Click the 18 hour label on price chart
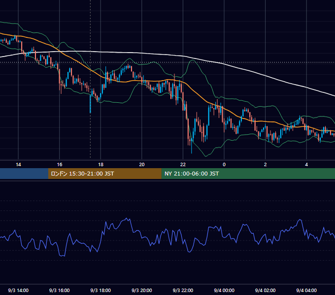The image size is (335, 295). (x=100, y=165)
